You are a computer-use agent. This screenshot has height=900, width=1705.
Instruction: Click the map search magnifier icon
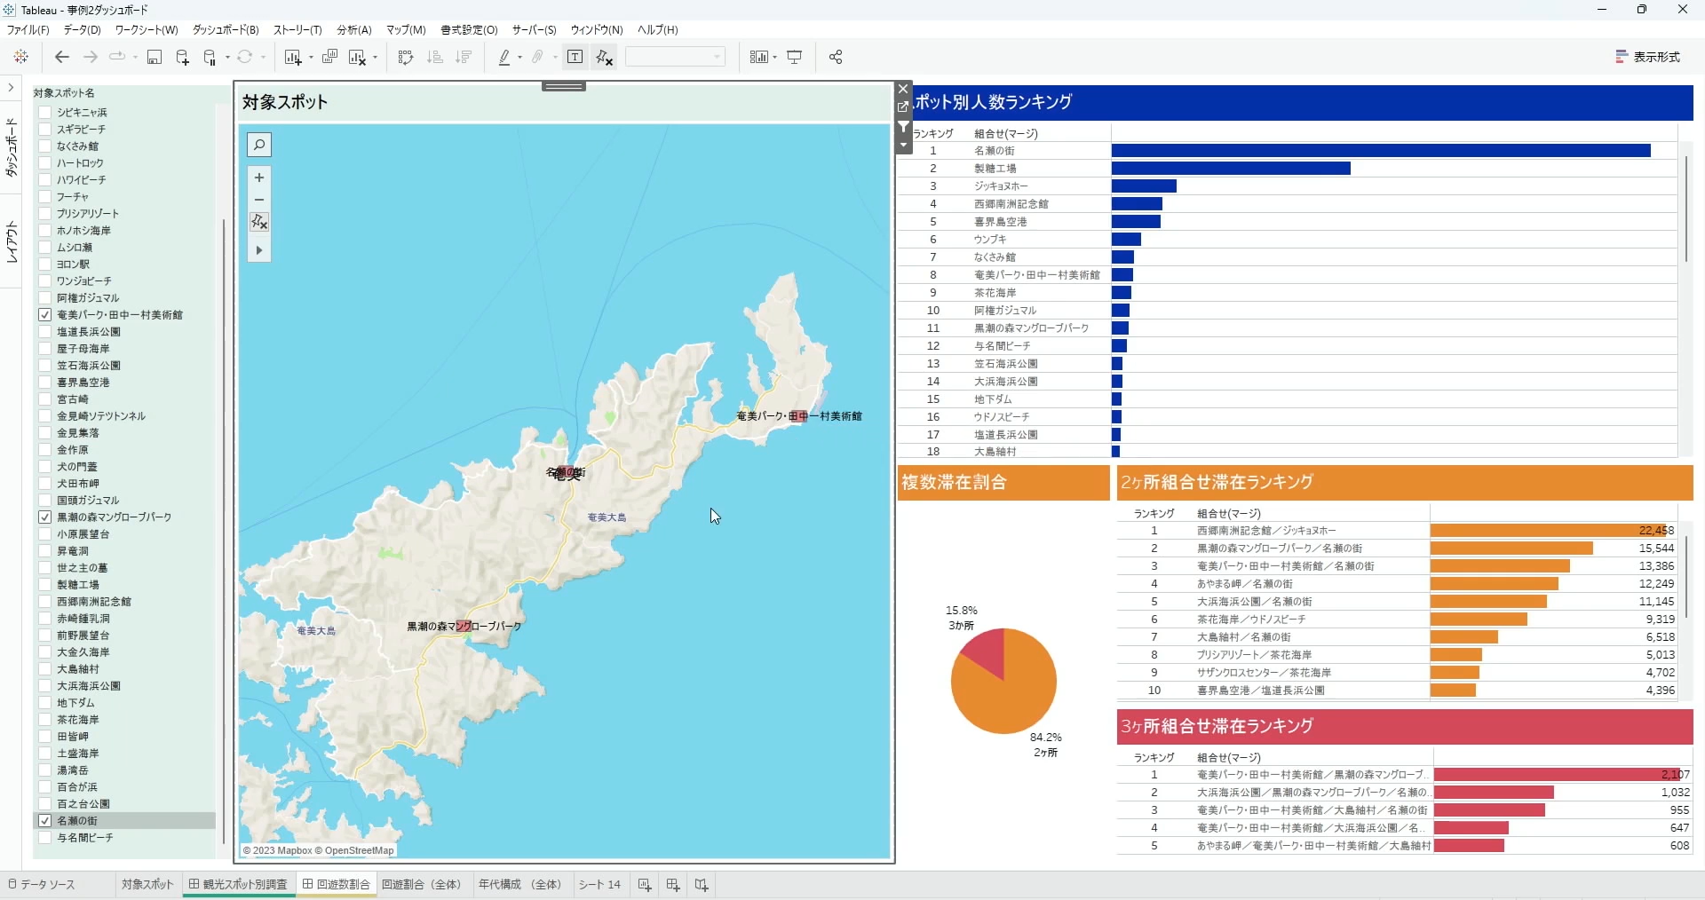tap(258, 145)
